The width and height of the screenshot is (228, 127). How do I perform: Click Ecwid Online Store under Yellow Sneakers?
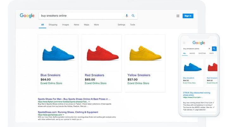[138, 83]
